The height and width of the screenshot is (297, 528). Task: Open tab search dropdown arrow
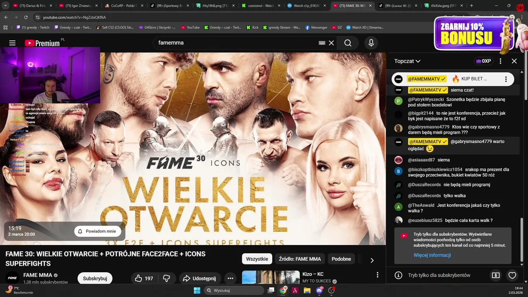[x=5, y=6]
